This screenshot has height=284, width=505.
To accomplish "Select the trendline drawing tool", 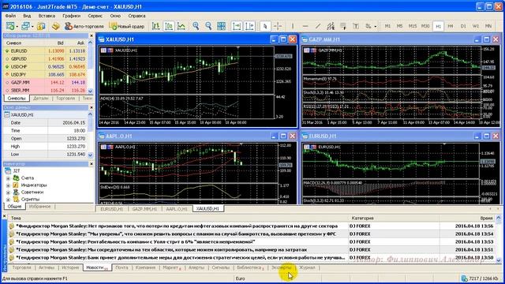I will click(318, 26).
